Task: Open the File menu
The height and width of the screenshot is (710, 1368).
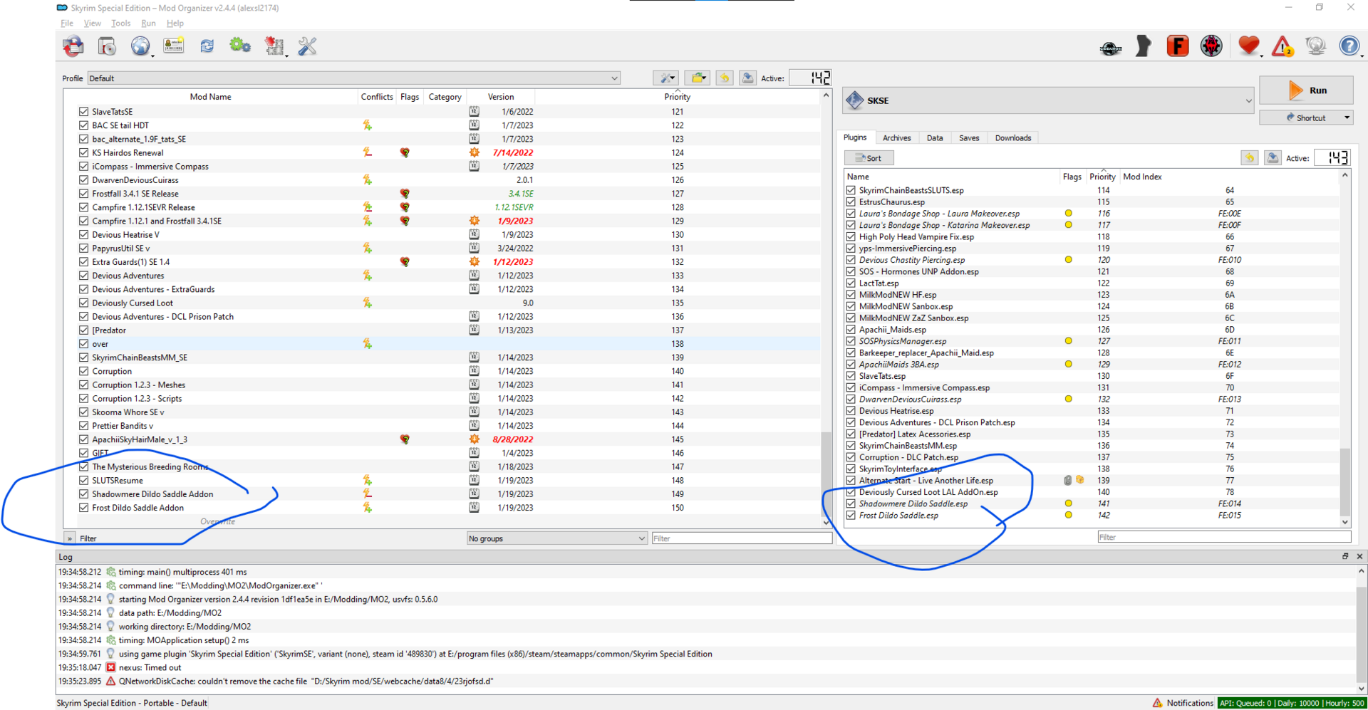Action: [x=67, y=24]
